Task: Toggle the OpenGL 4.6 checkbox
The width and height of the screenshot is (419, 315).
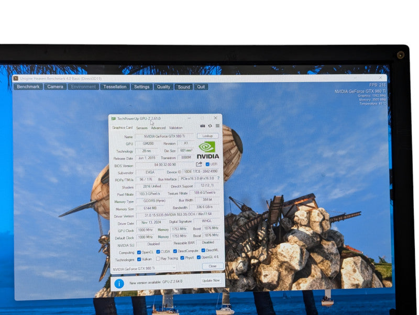Action: (x=199, y=257)
